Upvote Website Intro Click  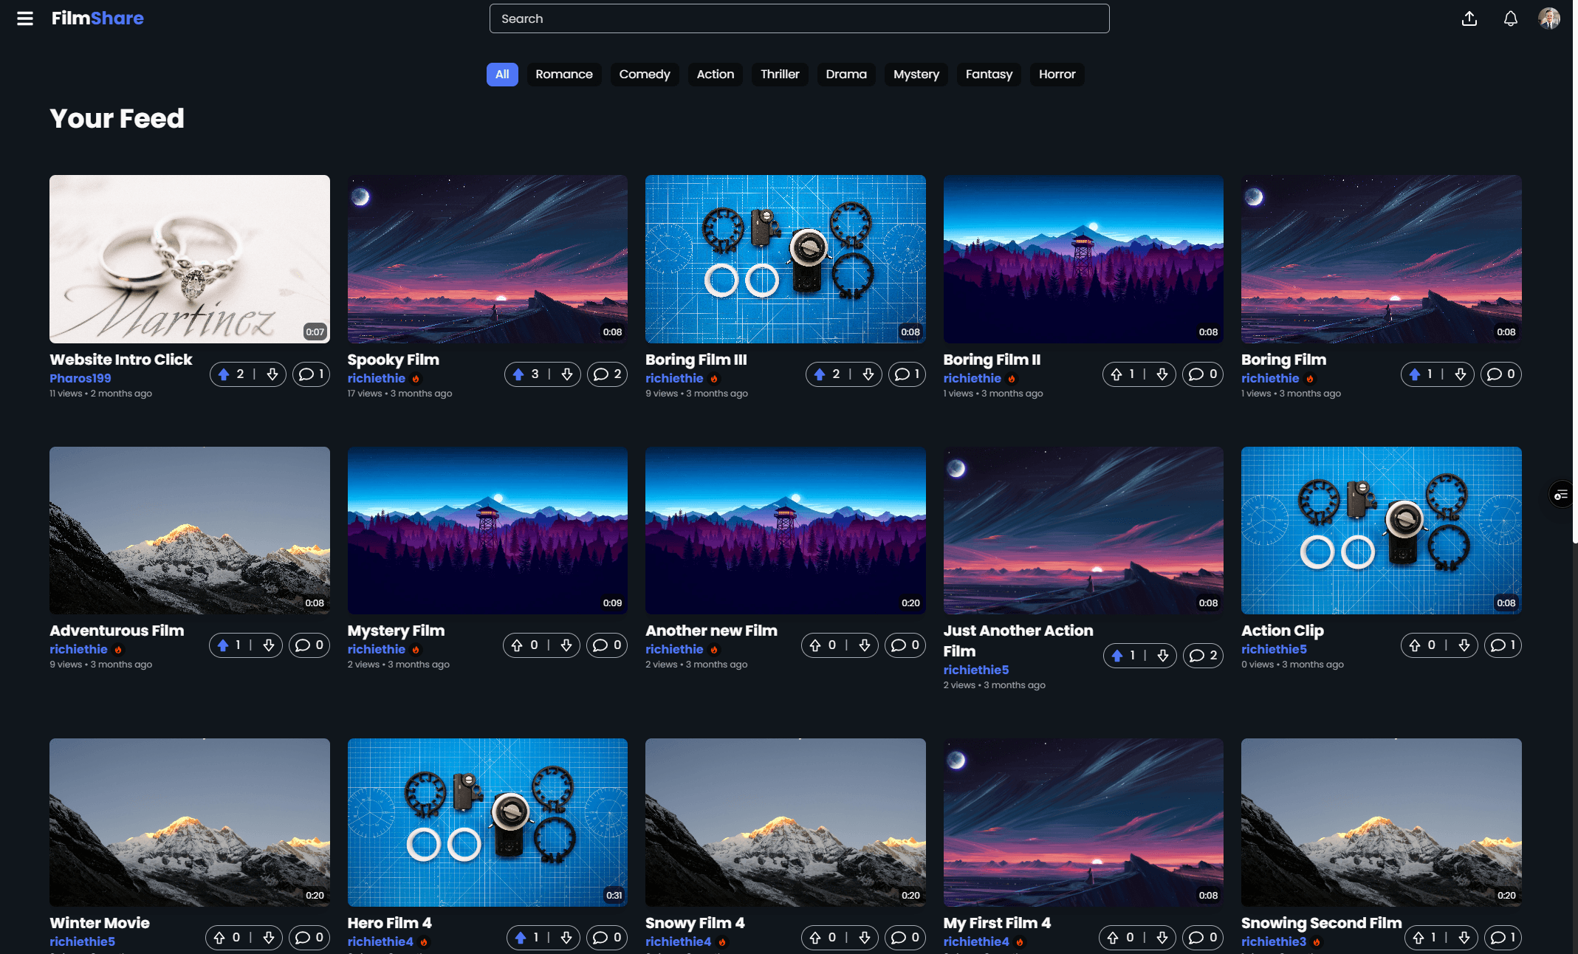click(224, 374)
